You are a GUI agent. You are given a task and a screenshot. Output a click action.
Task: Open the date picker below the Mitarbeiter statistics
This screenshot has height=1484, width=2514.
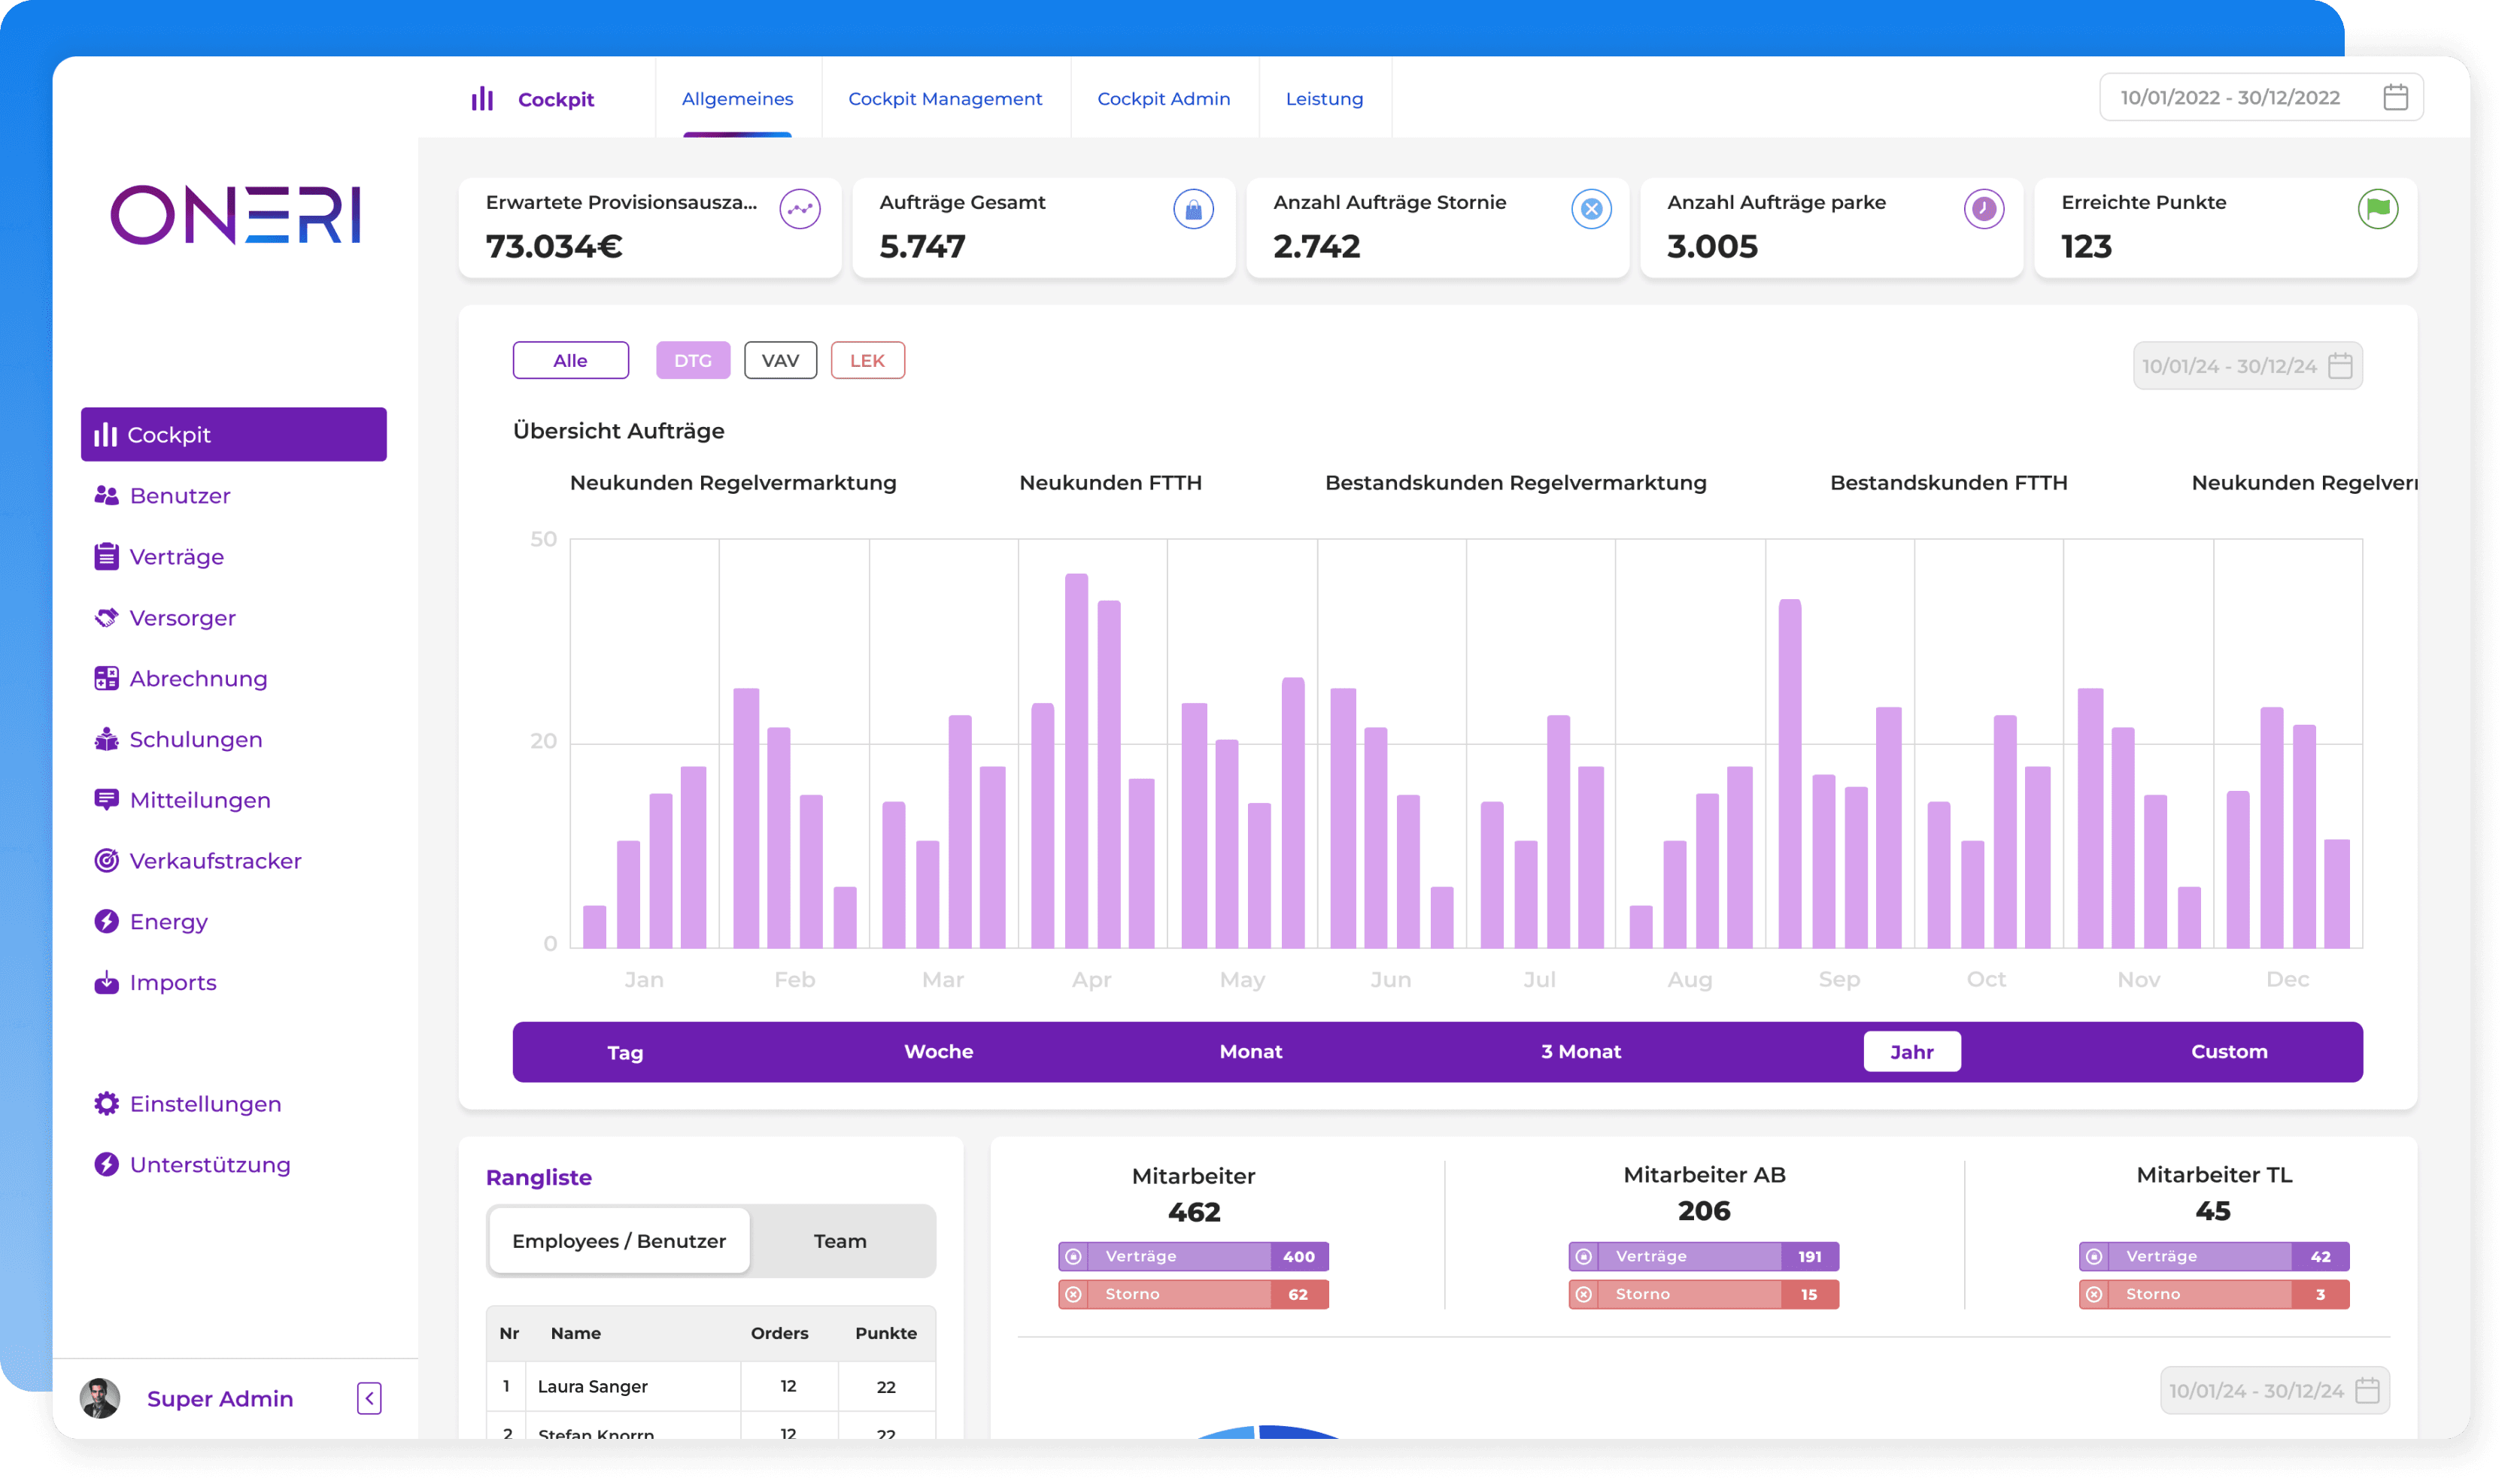coord(2274,1391)
